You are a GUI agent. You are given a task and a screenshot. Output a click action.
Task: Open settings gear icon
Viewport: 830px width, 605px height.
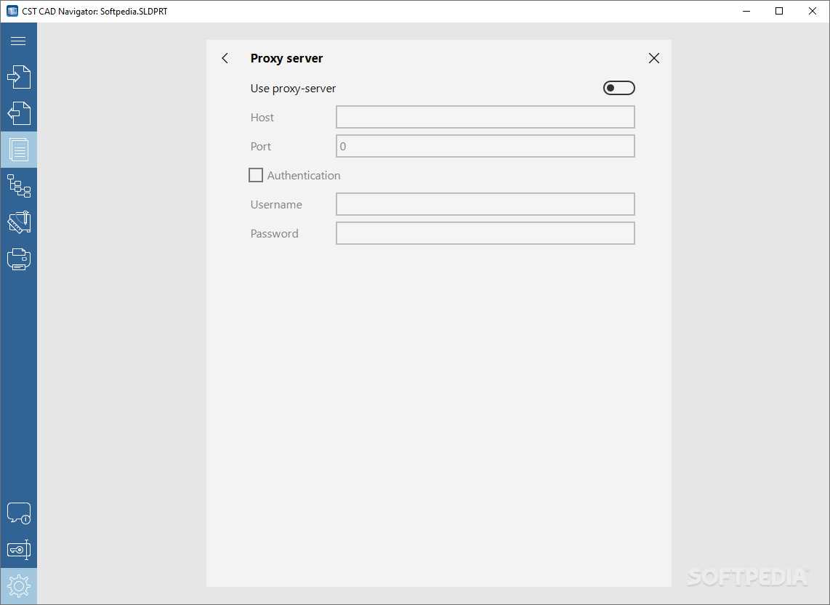click(18, 586)
